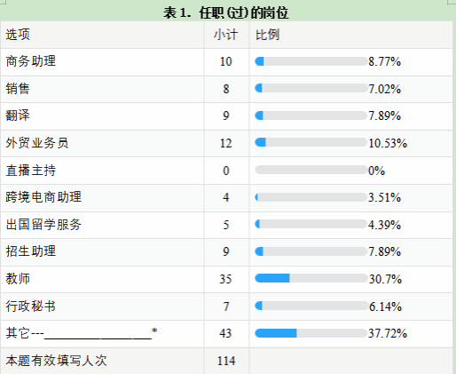The height and width of the screenshot is (374, 456).
Task: Click the 小计 column header
Action: (226, 35)
